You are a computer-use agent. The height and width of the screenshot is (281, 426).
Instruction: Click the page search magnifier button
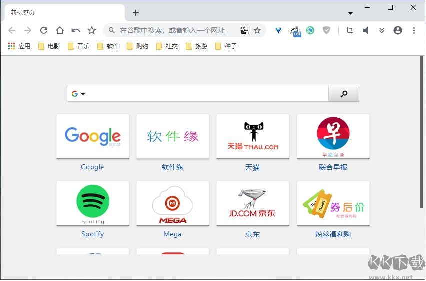pyautogui.click(x=344, y=94)
